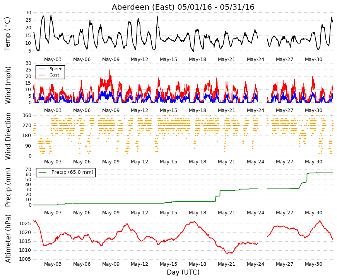Click May-03 tick under temperature plot
This screenshot has width=337, height=280.
(x=53, y=59)
